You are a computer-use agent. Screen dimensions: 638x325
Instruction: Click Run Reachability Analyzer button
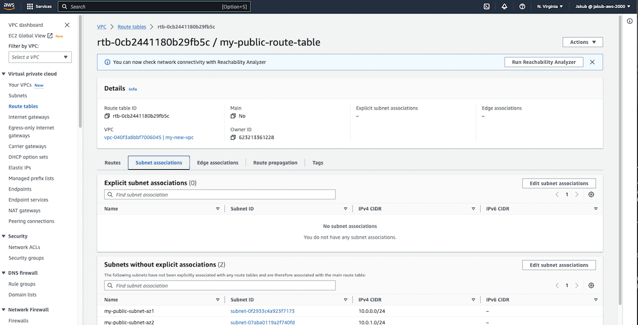[543, 62]
